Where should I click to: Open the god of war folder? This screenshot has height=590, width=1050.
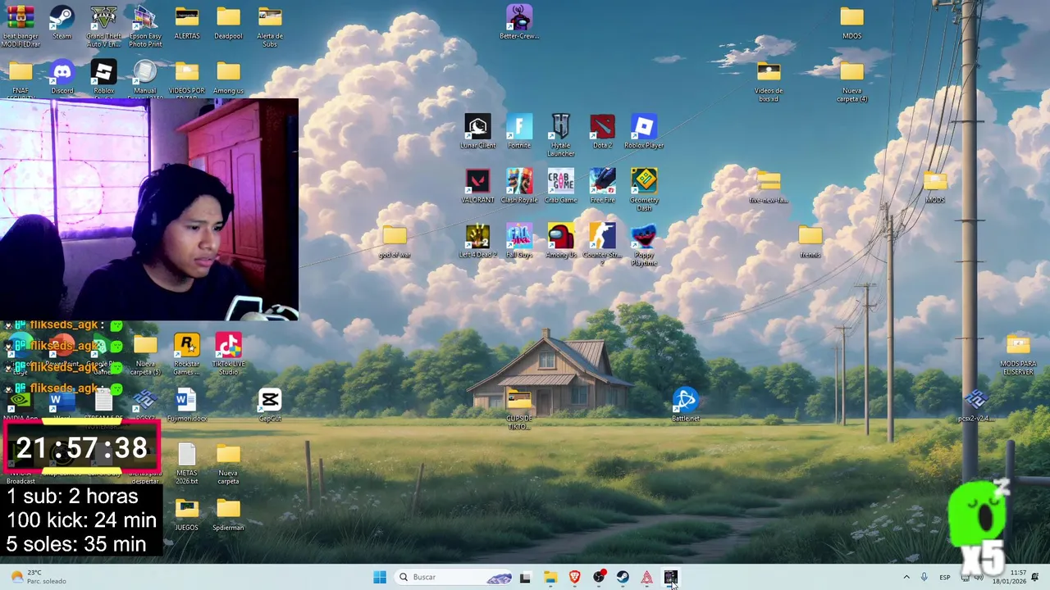tap(395, 241)
